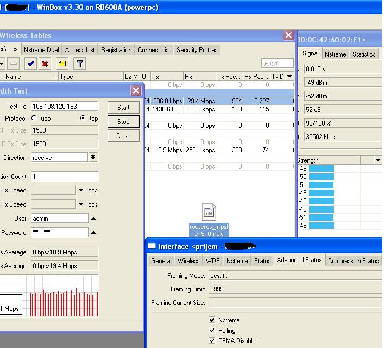
Task: Select the Signal tab in the client window
Action: tap(311, 53)
